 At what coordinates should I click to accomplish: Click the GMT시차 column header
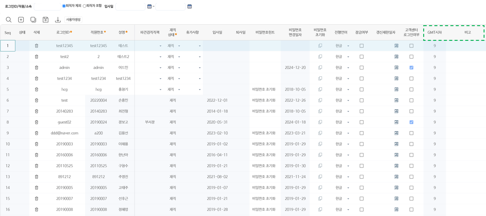[x=435, y=32]
